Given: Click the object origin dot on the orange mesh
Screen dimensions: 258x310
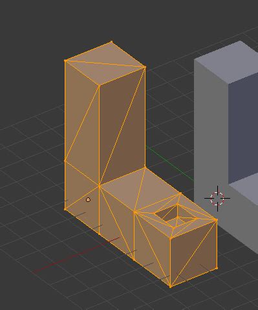Looking at the screenshot, I should 88,200.
